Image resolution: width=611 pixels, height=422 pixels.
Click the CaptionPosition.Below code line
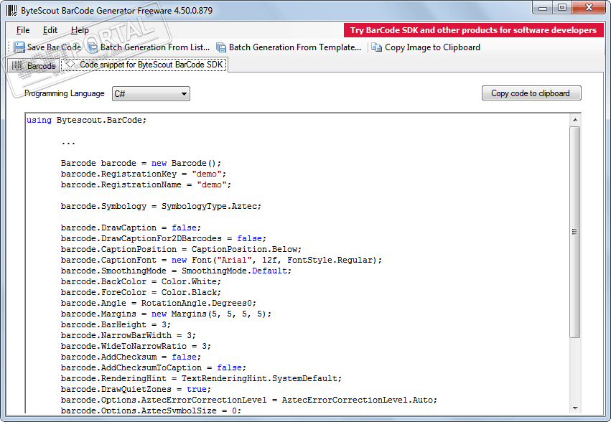pos(181,249)
